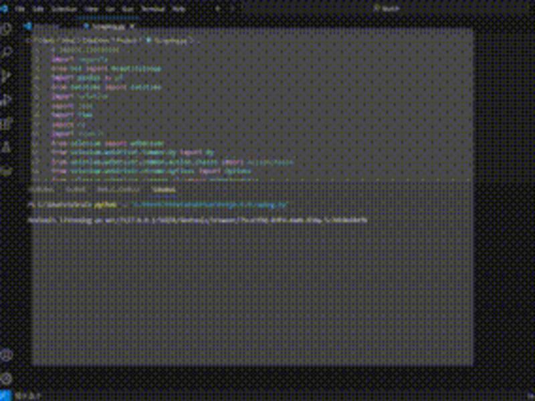This screenshot has height=401, width=535.
Task: Click the 'from datetime import datetime' line
Action: pyautogui.click(x=106, y=88)
